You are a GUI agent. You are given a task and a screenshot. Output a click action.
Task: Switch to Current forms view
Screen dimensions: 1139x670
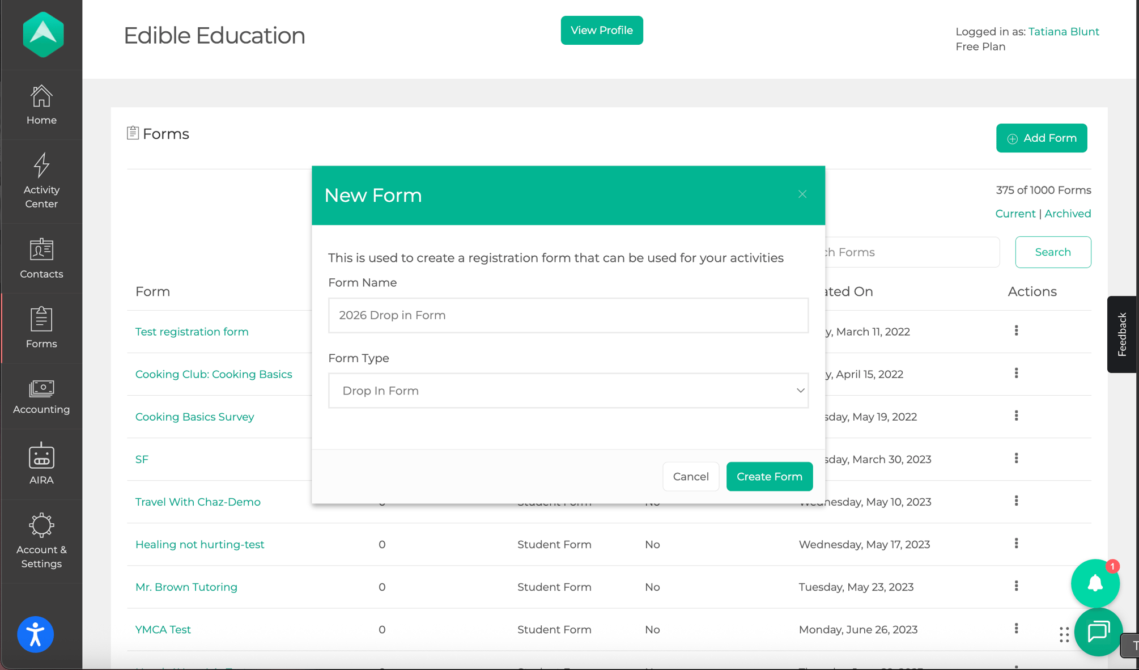coord(1015,214)
